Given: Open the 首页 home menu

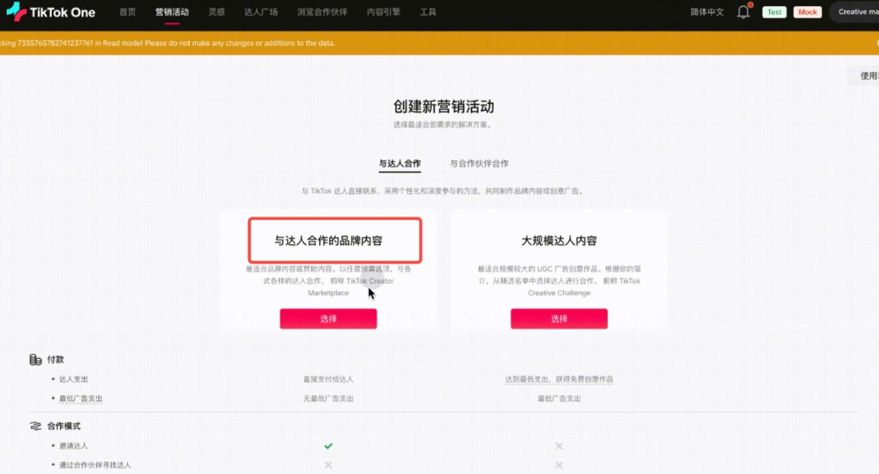Looking at the screenshot, I should tap(127, 12).
